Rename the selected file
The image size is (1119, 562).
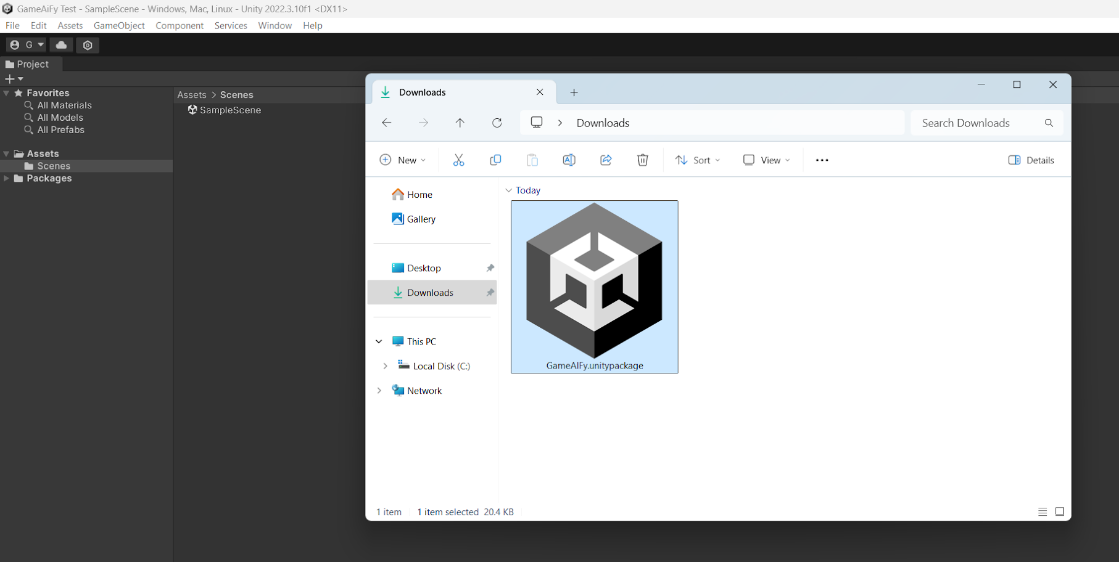[x=569, y=160]
